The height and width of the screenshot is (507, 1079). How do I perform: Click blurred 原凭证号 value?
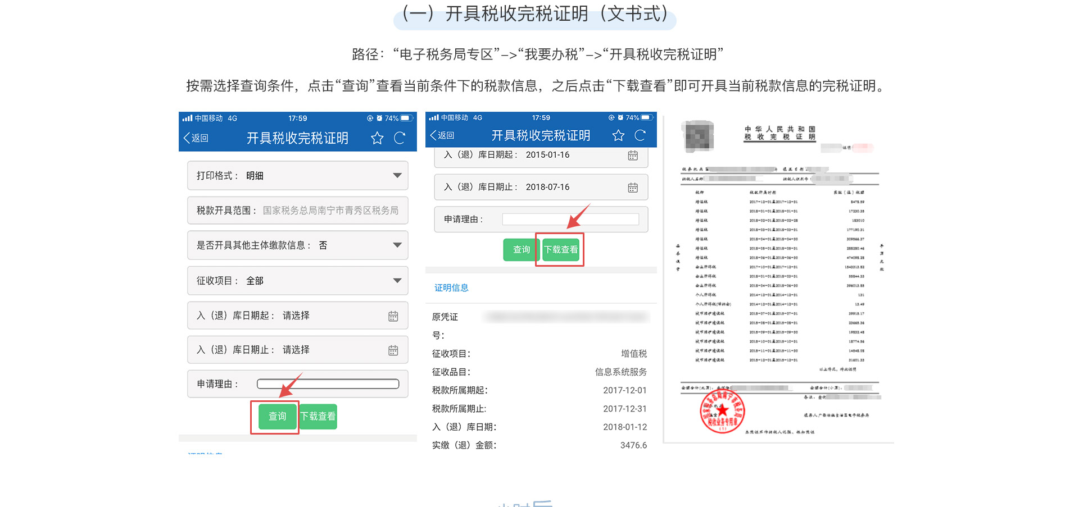tap(566, 317)
